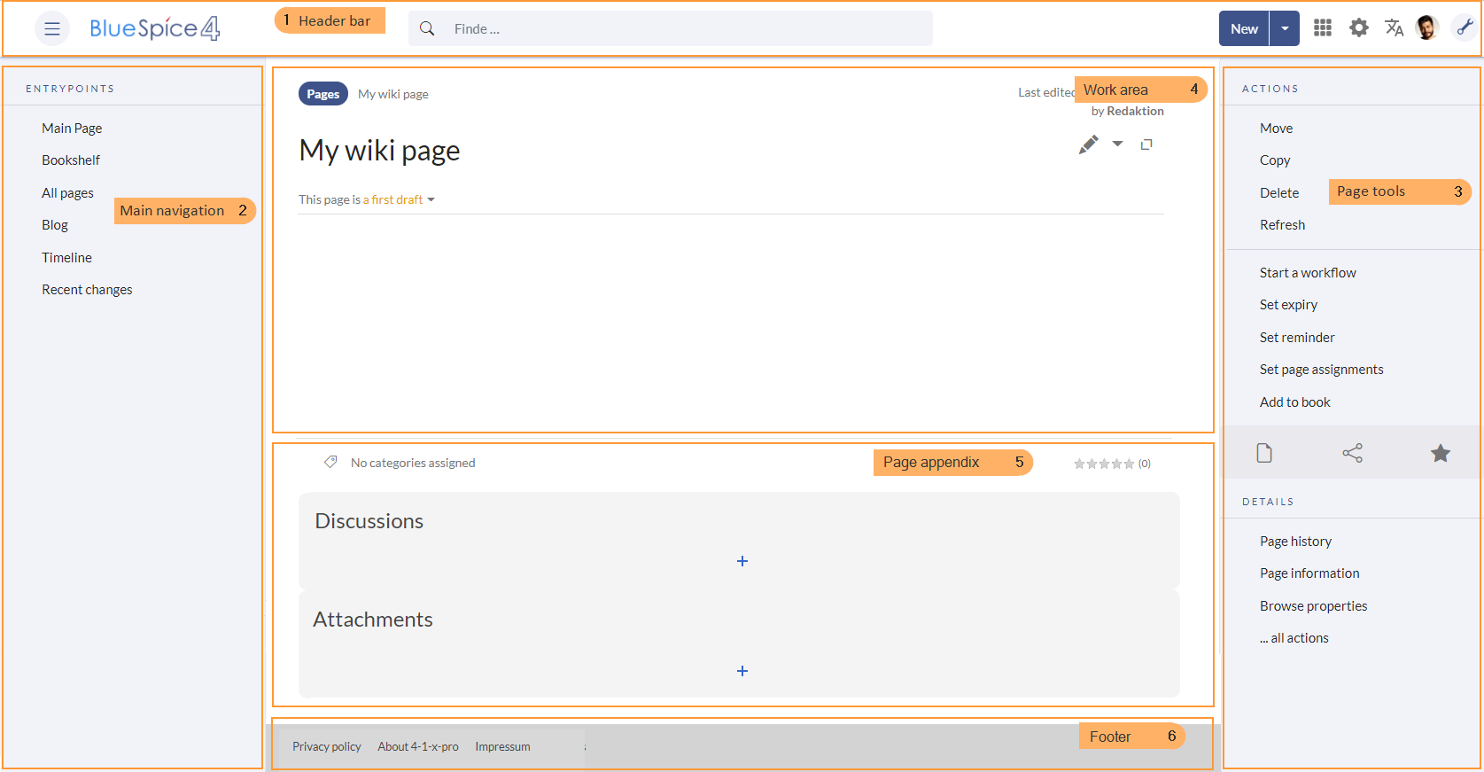This screenshot has height=772, width=1484.
Task: Click Set expiry
Action: 1288,305
